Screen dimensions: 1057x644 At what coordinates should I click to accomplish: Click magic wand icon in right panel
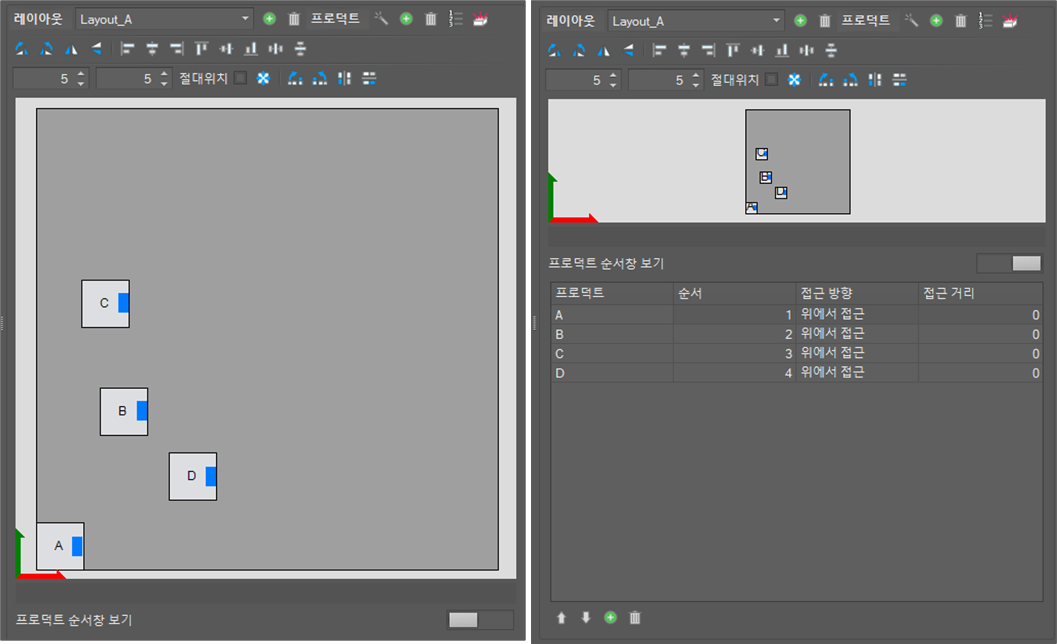[911, 21]
